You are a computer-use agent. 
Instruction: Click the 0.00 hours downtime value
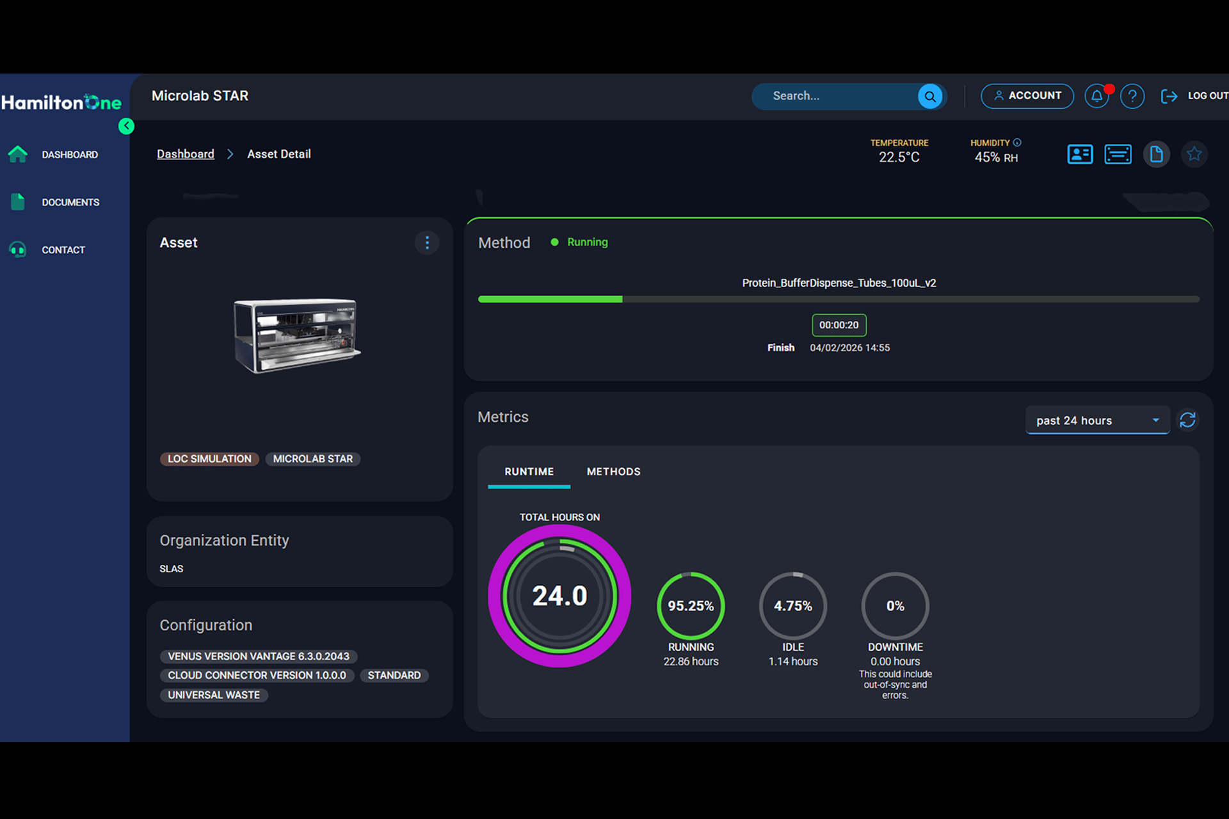click(895, 662)
